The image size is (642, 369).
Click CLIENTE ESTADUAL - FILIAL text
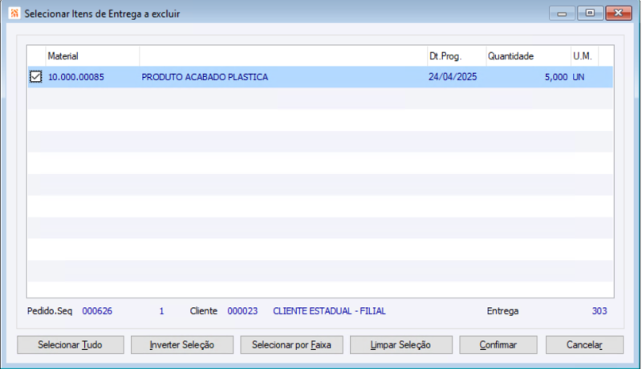(x=329, y=311)
